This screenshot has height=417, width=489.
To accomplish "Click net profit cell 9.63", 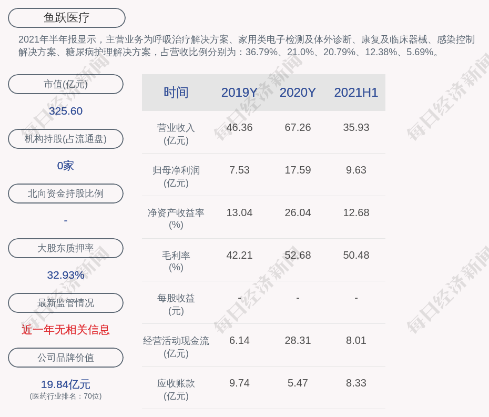I will (x=356, y=170).
